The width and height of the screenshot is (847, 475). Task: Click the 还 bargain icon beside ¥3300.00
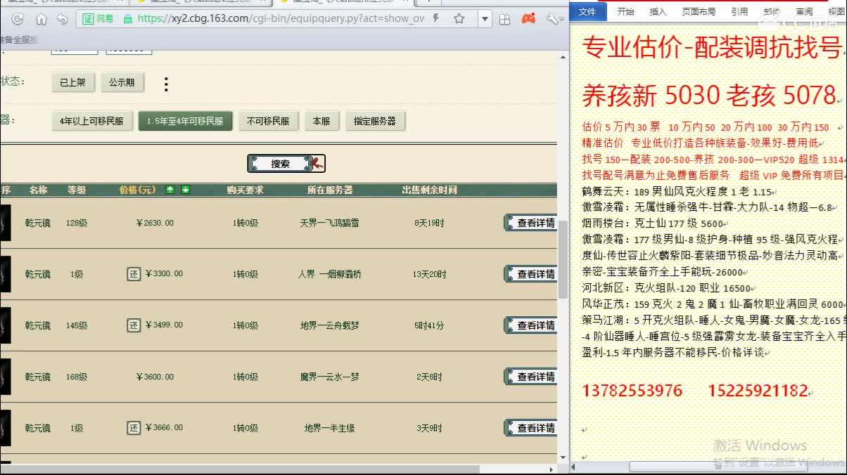[134, 274]
